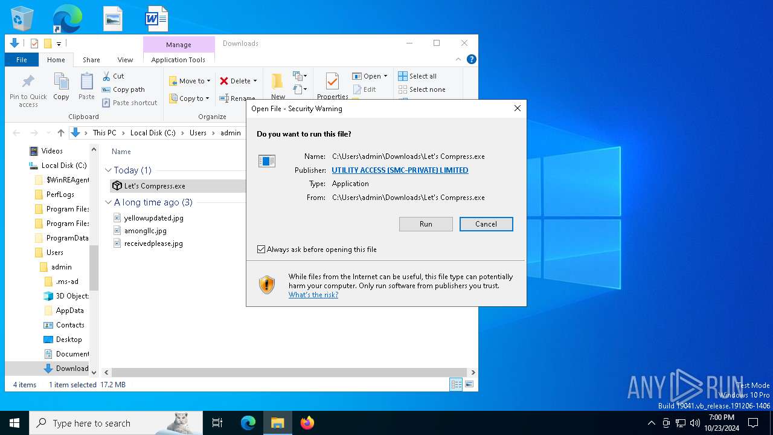The image size is (773, 435).
Task: Open Microsoft Edge from the taskbar
Action: tap(248, 423)
